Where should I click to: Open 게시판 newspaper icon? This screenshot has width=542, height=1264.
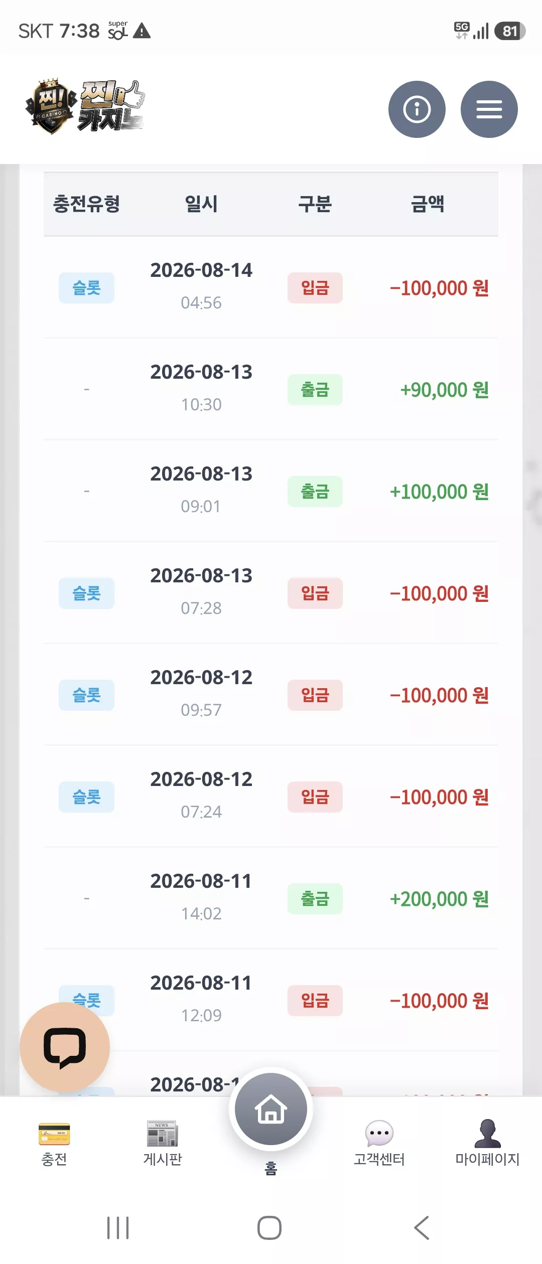coord(163,1134)
